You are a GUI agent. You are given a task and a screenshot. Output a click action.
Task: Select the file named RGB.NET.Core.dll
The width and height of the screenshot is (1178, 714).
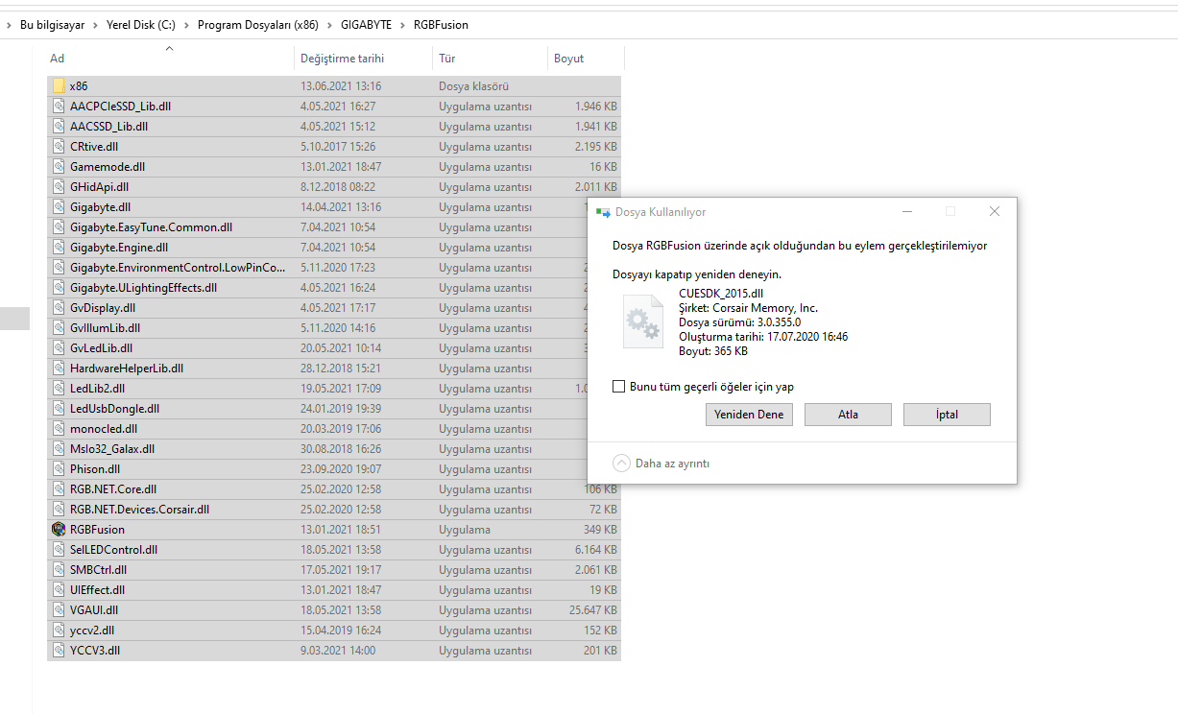point(113,489)
